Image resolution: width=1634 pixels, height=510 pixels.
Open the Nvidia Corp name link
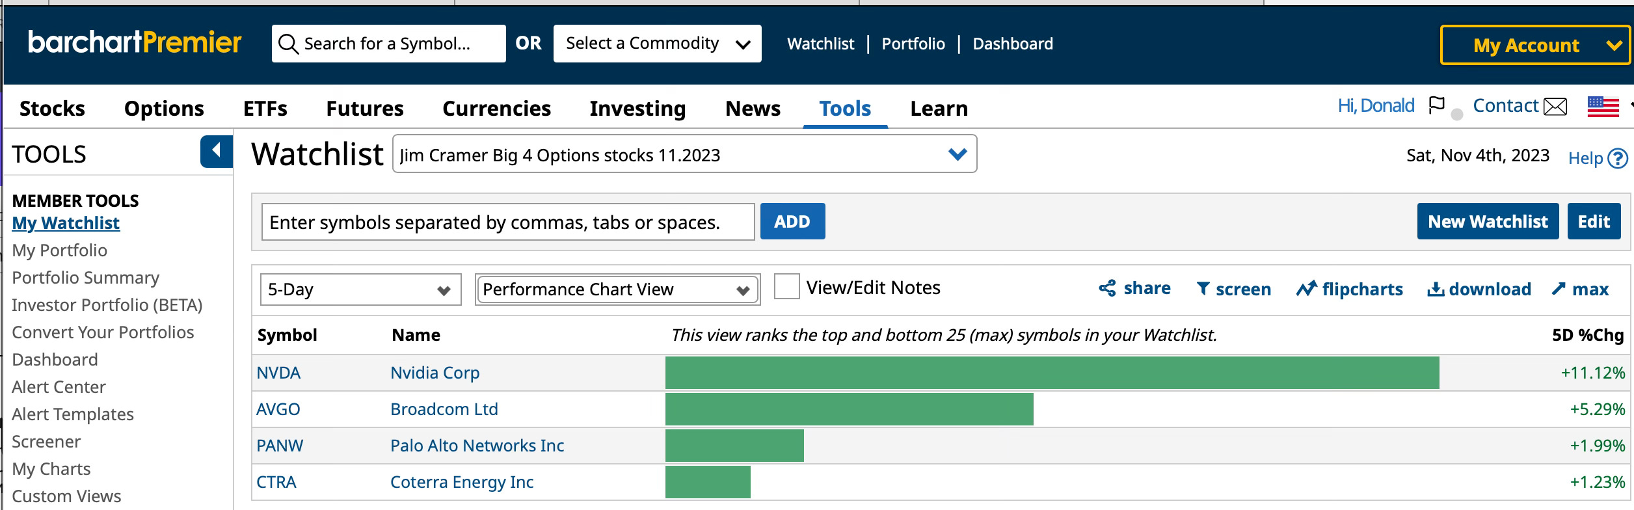click(x=435, y=373)
